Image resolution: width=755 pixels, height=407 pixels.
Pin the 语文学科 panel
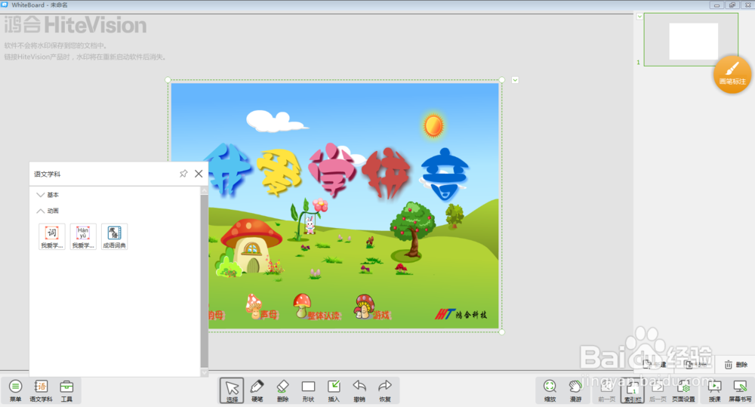183,174
